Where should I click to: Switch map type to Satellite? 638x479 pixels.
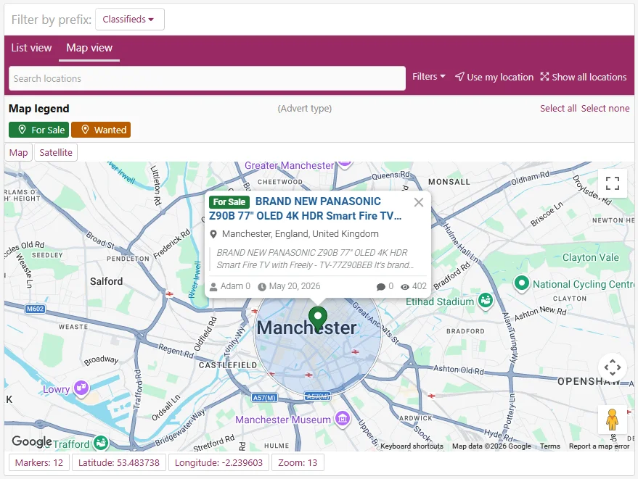pyautogui.click(x=56, y=153)
